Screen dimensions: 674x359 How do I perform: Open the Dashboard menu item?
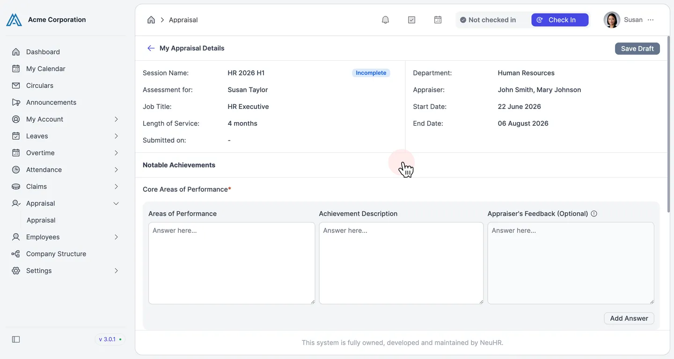coord(66,52)
